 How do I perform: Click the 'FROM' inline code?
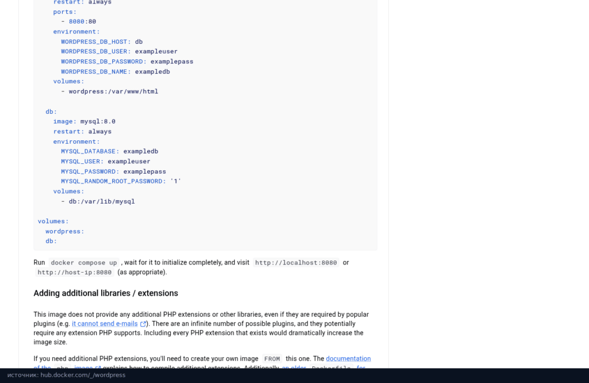tap(272, 359)
